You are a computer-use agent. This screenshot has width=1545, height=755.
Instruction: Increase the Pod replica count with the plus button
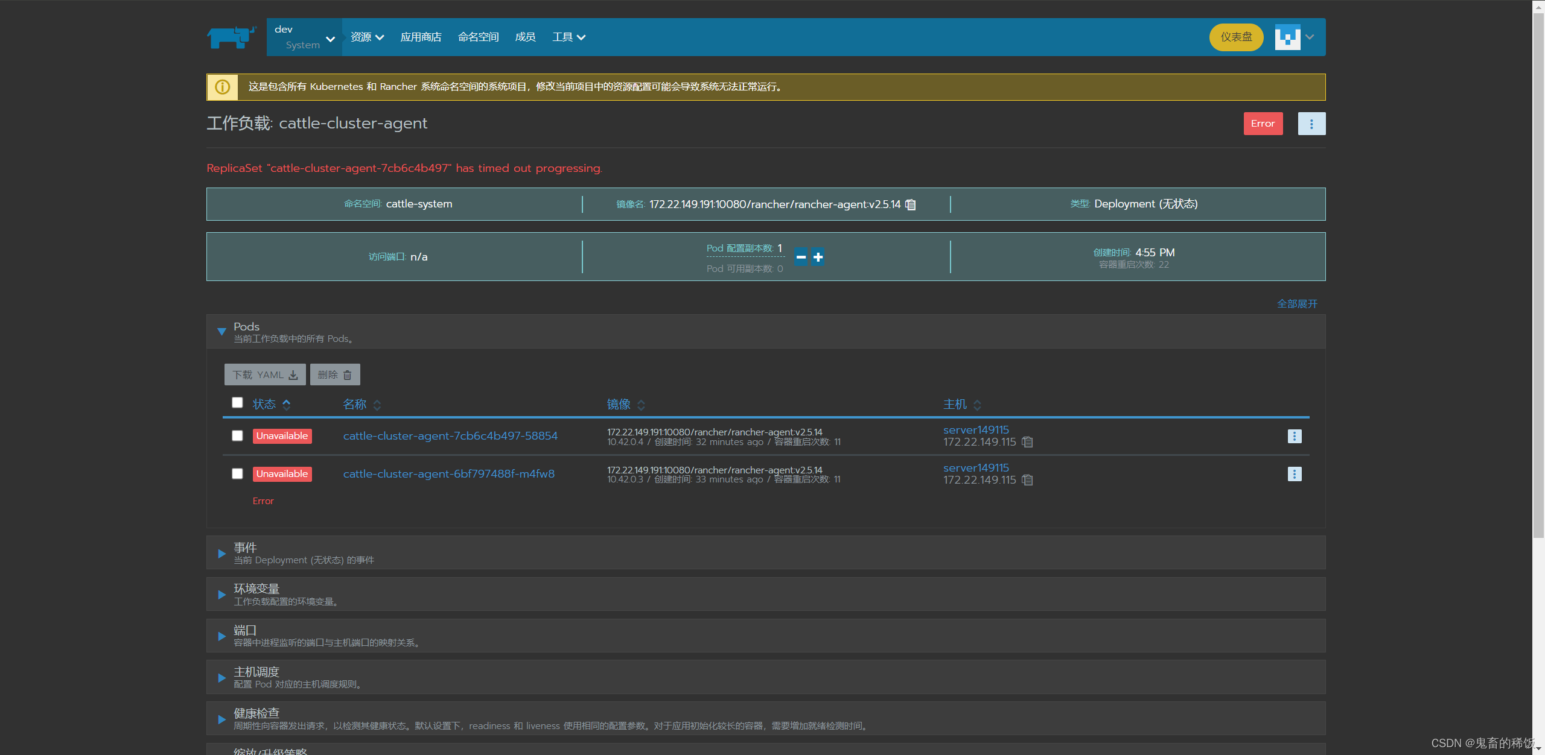(818, 257)
